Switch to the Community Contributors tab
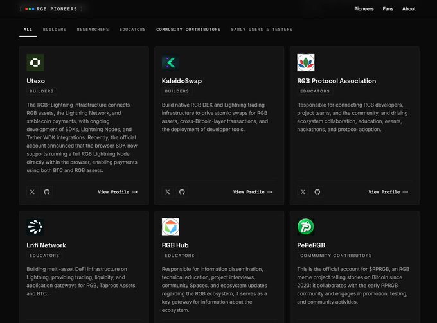This screenshot has height=323, width=437. pyautogui.click(x=188, y=30)
